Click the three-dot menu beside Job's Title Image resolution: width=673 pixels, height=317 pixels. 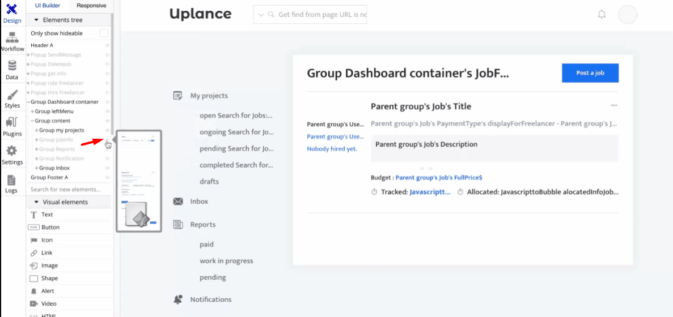(x=613, y=106)
